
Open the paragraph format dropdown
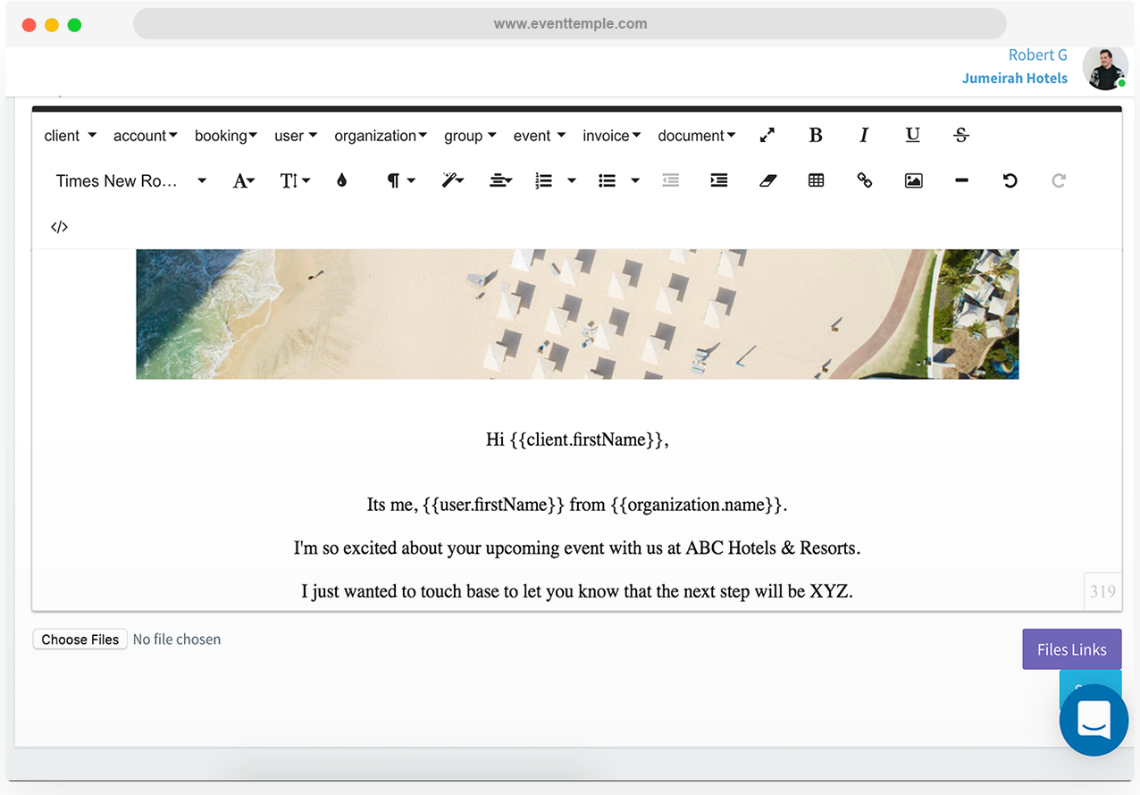[x=400, y=180]
